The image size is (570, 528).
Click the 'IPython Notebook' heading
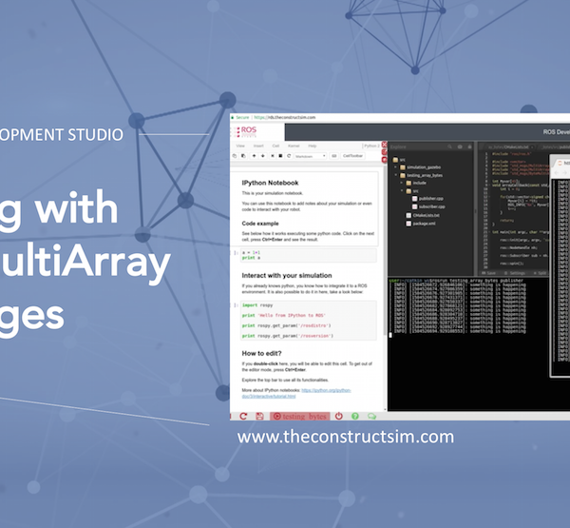click(270, 183)
